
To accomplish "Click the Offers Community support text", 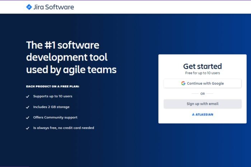I will click(x=55, y=118).
